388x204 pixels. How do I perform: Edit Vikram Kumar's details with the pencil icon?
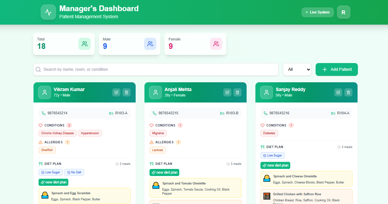tap(116, 92)
